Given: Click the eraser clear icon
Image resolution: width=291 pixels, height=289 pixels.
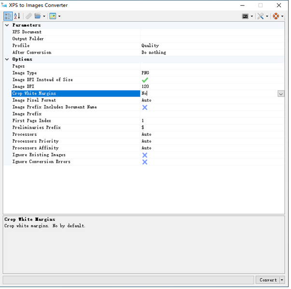Looking at the screenshot, I should tap(29, 16).
